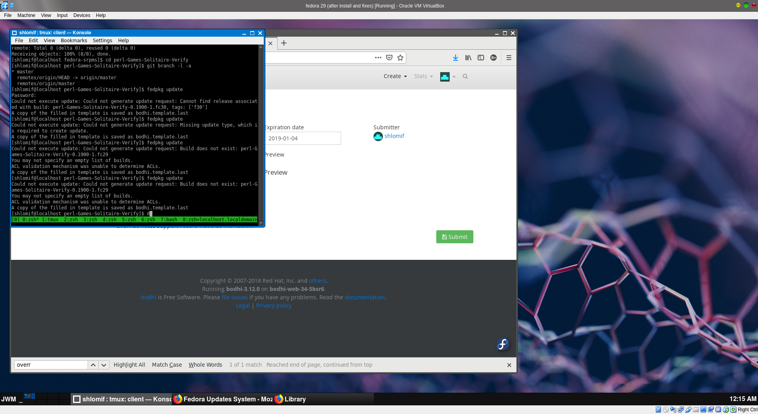Find next match arrow in find bar
The image size is (758, 414).
coord(104,365)
